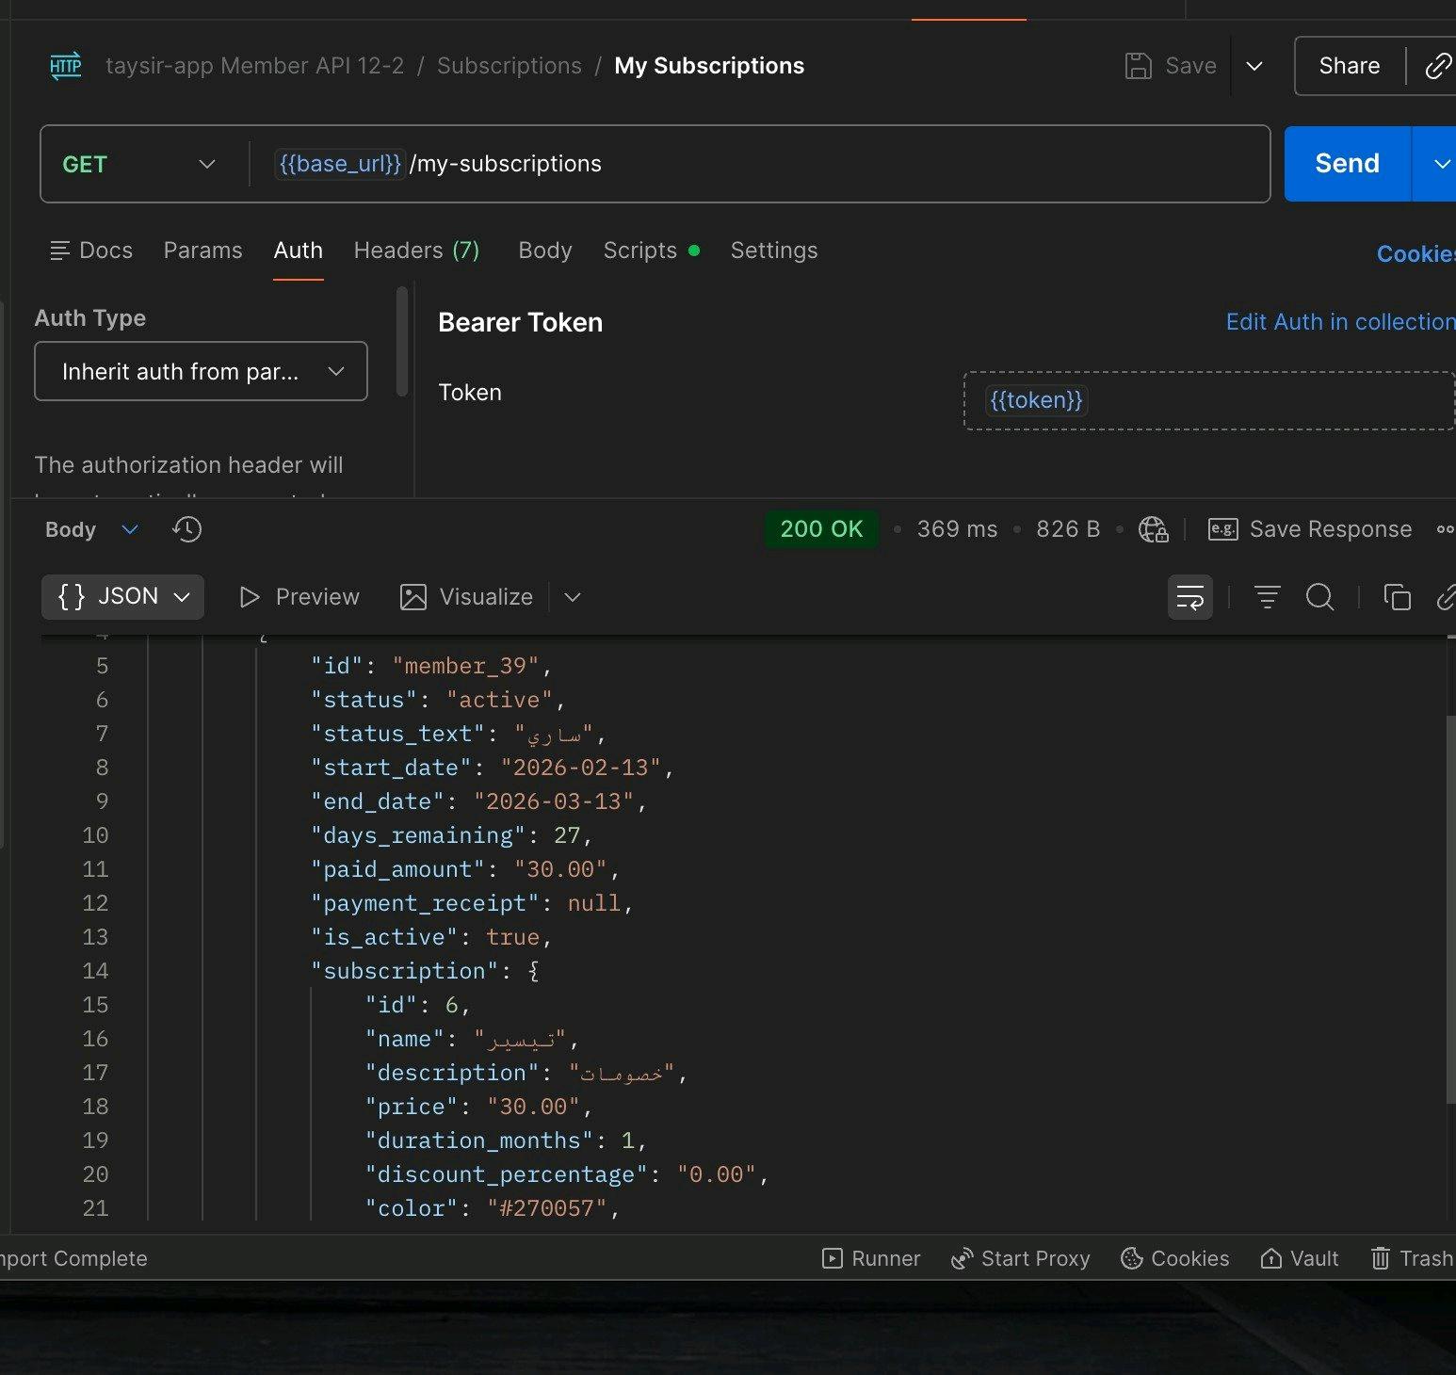Open the Runner from status bar

(x=871, y=1258)
